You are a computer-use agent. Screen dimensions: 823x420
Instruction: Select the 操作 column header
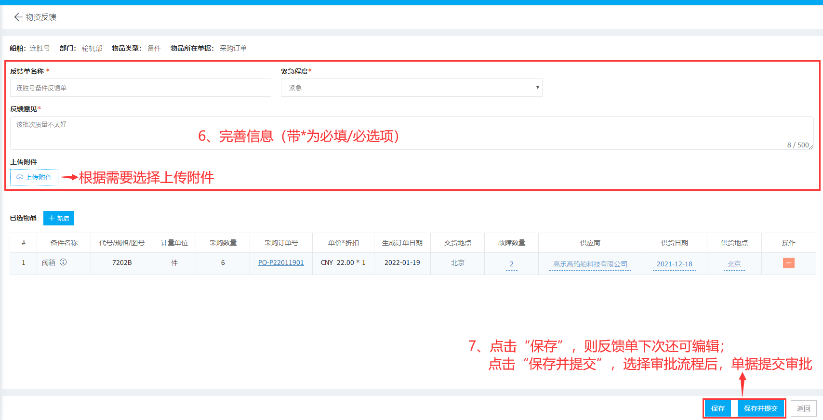(x=788, y=243)
